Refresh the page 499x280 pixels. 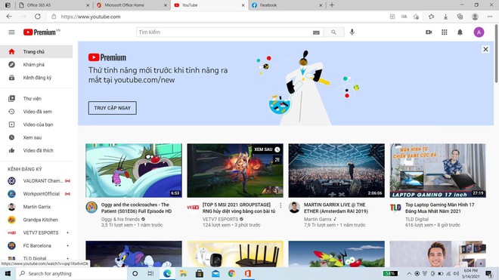click(x=38, y=17)
